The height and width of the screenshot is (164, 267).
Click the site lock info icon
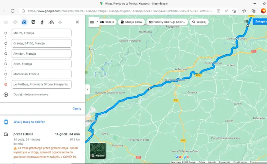pos(23,11)
